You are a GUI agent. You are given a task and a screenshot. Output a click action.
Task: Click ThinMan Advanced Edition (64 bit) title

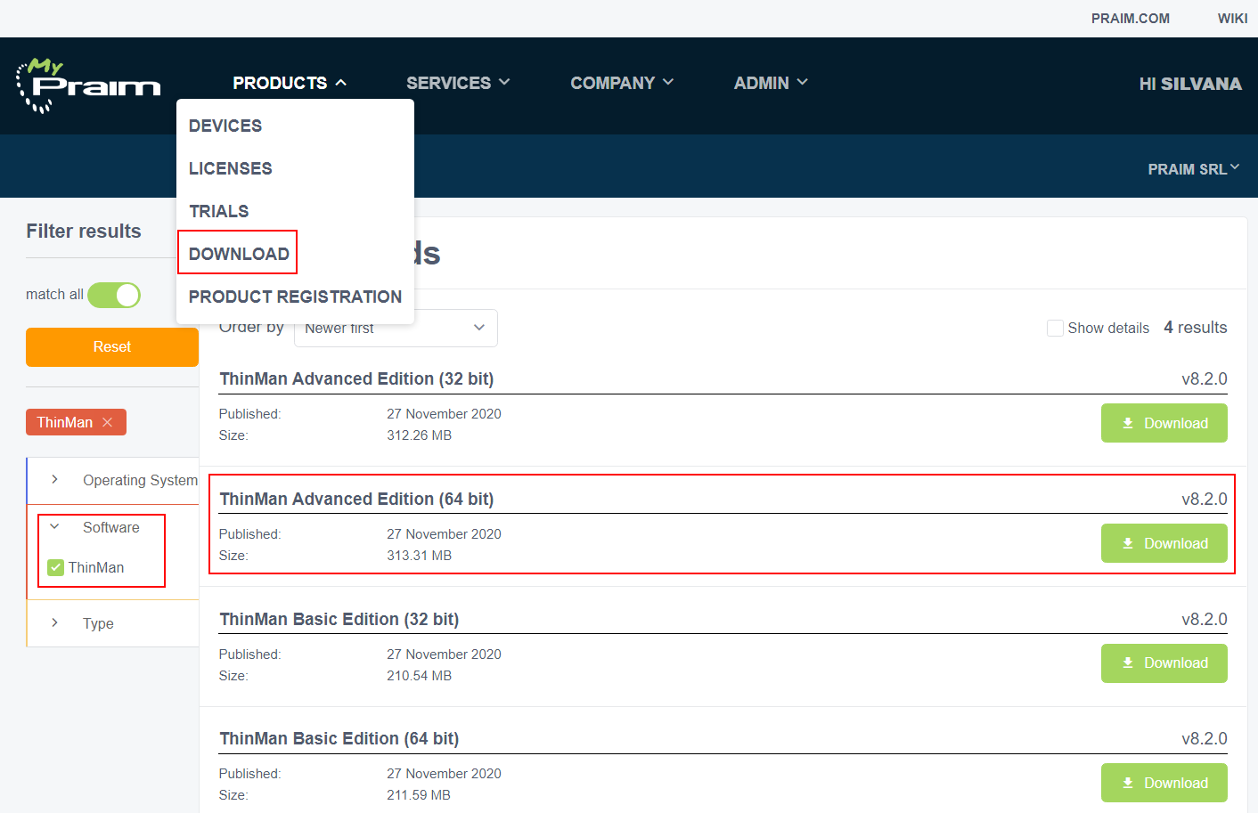356,499
